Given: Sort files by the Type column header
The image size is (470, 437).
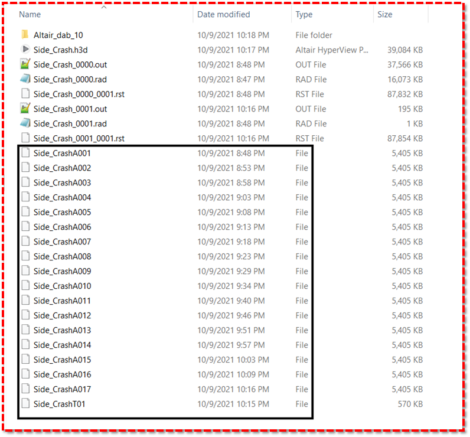Looking at the screenshot, I should [x=303, y=14].
